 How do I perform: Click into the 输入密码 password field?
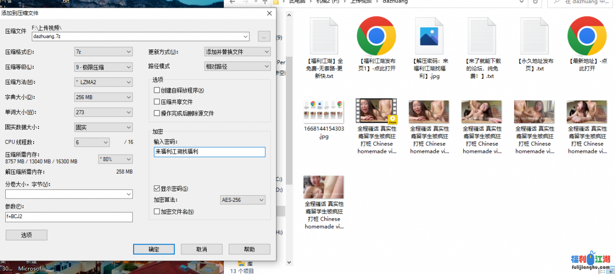209,152
